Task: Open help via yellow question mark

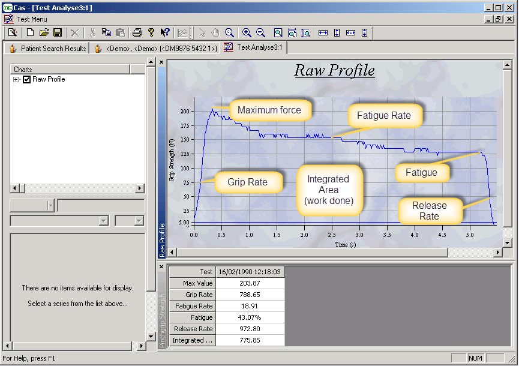Action: click(x=151, y=32)
